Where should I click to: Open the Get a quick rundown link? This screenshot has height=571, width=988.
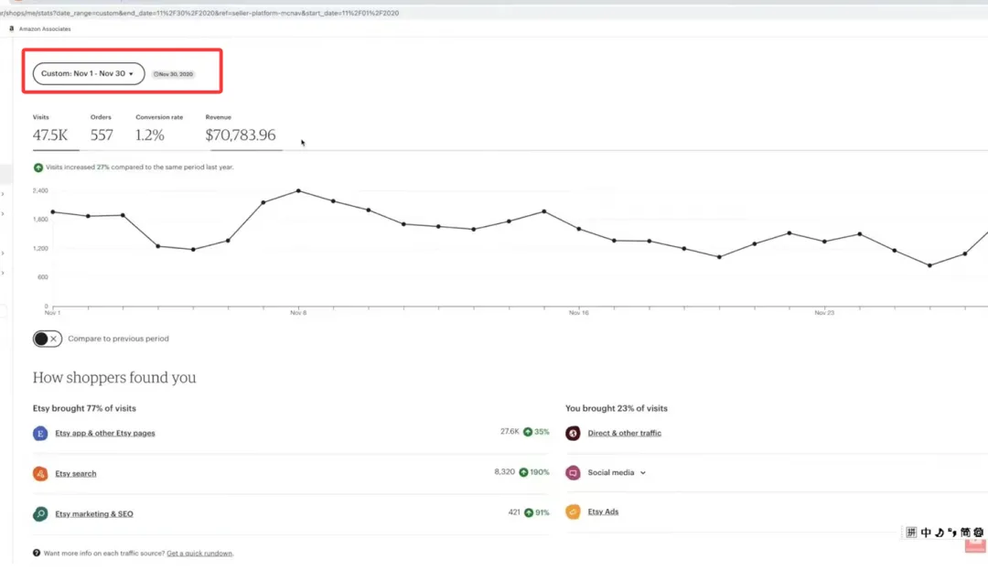pyautogui.click(x=199, y=554)
